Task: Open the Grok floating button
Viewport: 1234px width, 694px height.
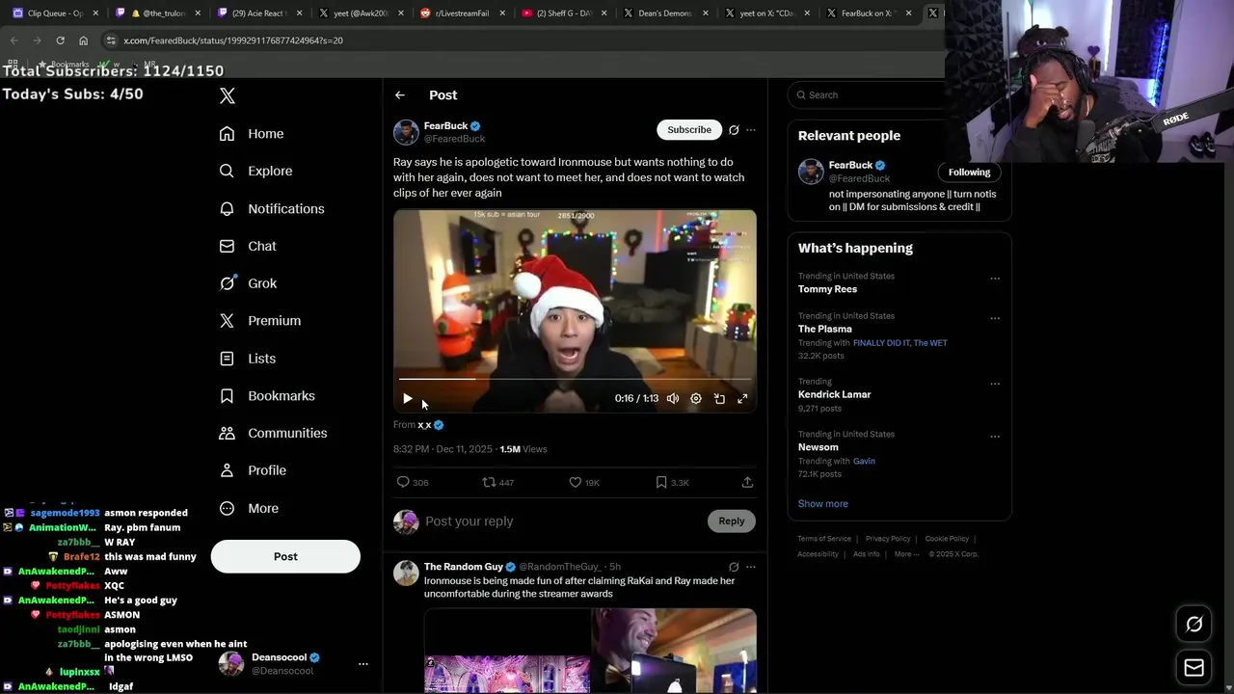Action: (1194, 625)
